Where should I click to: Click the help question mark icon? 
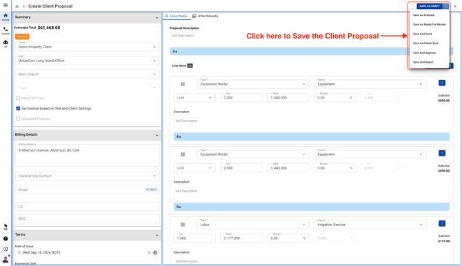pyautogui.click(x=6, y=238)
